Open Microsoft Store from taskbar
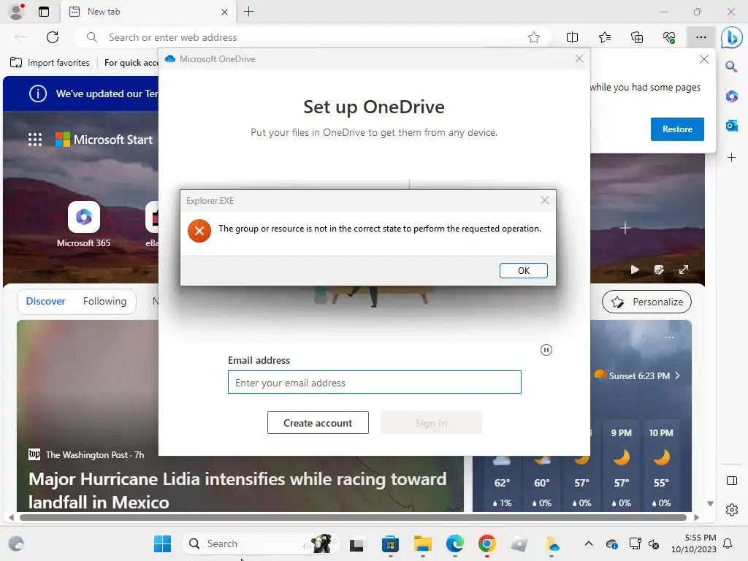The height and width of the screenshot is (561, 748). (x=390, y=543)
